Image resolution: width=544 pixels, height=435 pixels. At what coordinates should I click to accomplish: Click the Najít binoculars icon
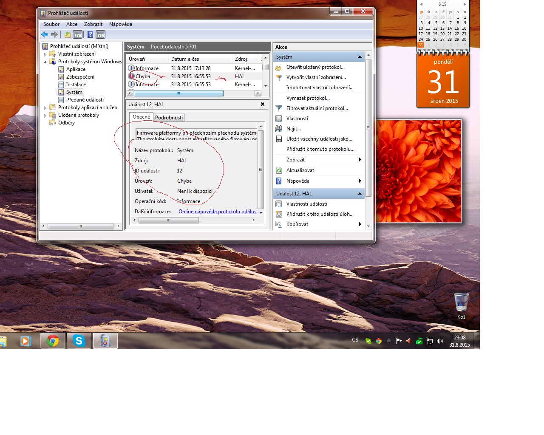point(279,129)
